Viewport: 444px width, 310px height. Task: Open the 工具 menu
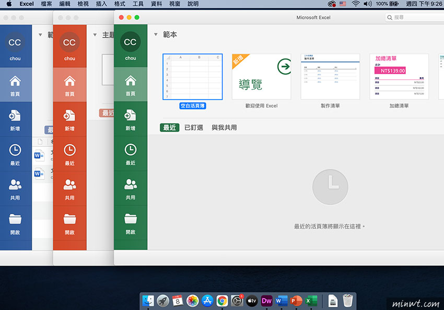coord(138,4)
